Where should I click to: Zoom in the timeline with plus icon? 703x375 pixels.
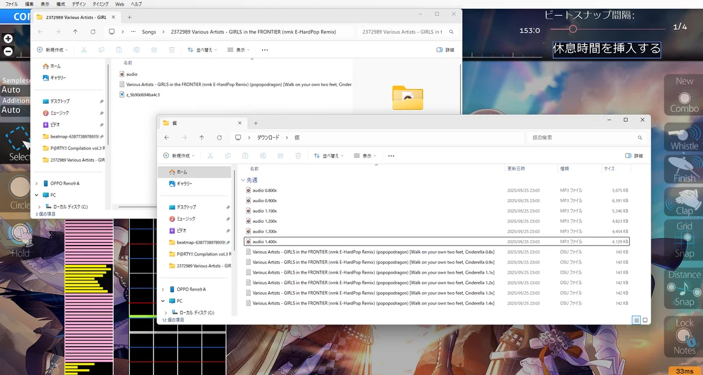(x=8, y=39)
